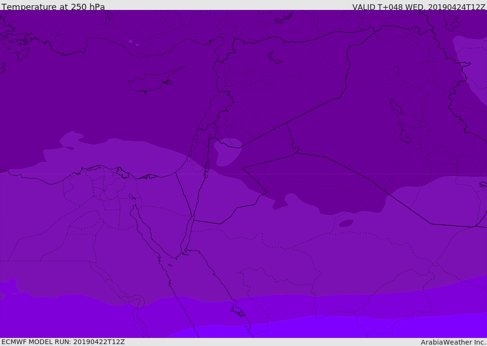Viewport: 487px width, 346px height.
Task: Click the 'Temperature at 250 hPa' title
Action: coord(53,7)
